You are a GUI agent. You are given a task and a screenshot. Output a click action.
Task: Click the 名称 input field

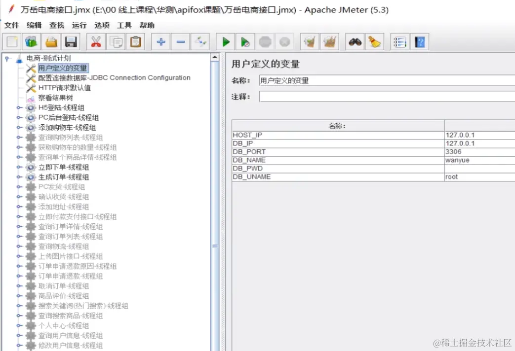click(387, 80)
